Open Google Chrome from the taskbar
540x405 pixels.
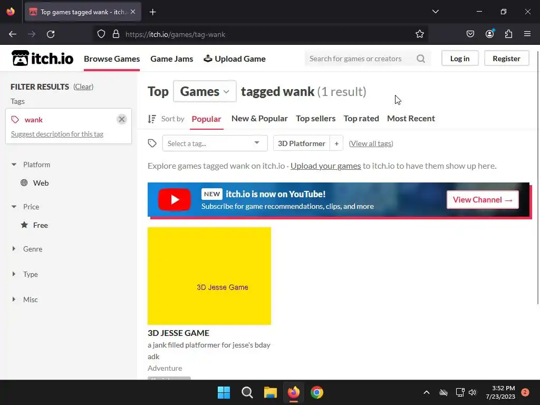tap(317, 392)
